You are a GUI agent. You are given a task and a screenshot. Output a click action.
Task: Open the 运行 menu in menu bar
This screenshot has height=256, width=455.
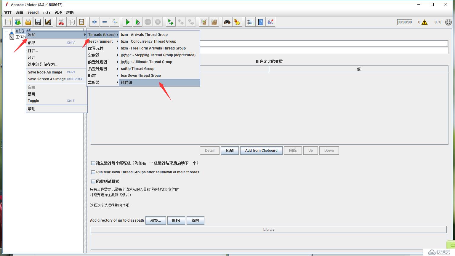pyautogui.click(x=47, y=12)
